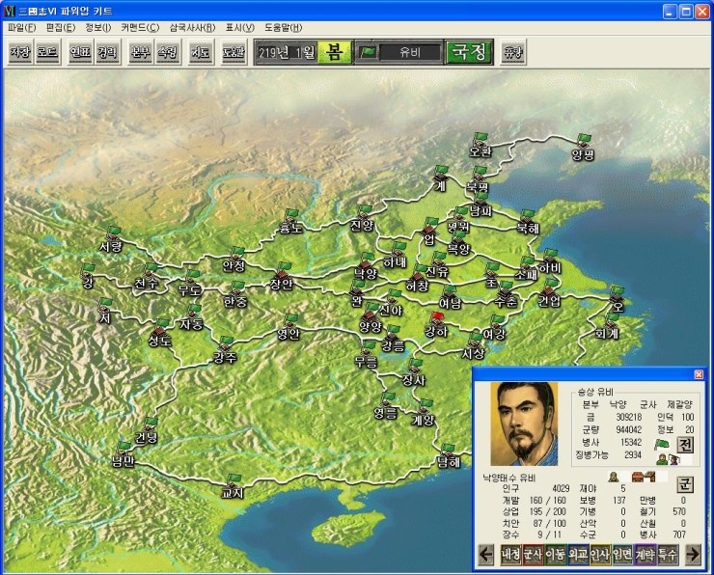Viewport: 714px width, 575px height.
Task: Select the 외교 command tab
Action: (578, 555)
